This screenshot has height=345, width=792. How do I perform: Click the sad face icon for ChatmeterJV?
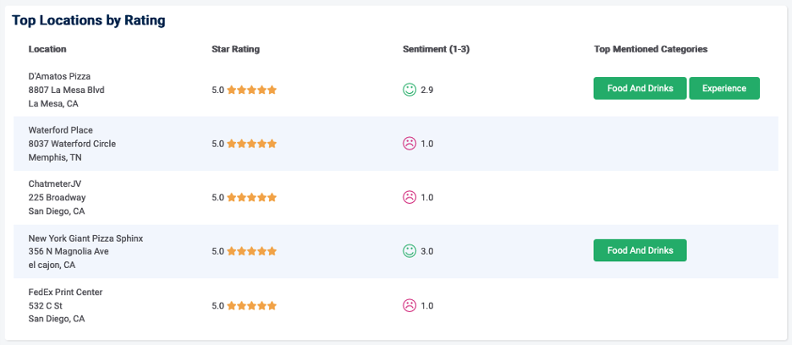pos(410,197)
